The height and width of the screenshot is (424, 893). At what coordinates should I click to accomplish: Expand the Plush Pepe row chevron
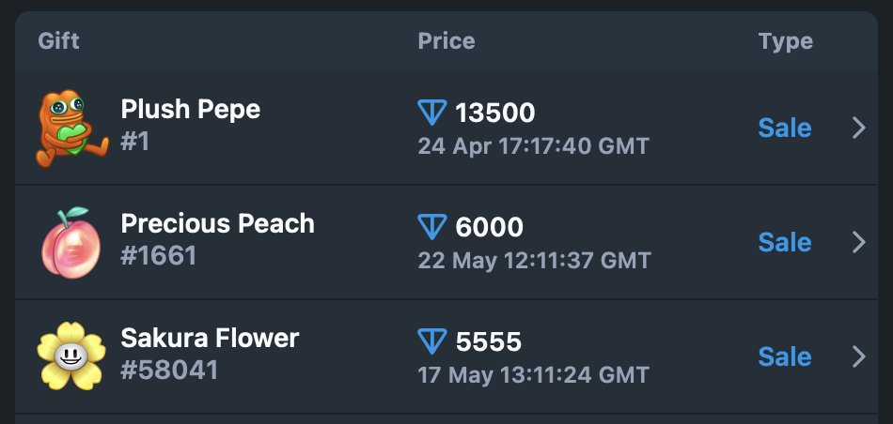click(x=859, y=128)
